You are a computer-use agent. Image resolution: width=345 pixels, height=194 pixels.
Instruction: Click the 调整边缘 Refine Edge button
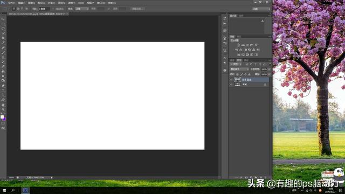137,9
